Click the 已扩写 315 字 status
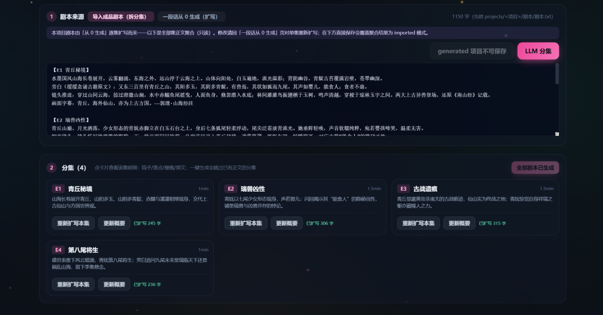The height and width of the screenshot is (315, 603). [492, 223]
